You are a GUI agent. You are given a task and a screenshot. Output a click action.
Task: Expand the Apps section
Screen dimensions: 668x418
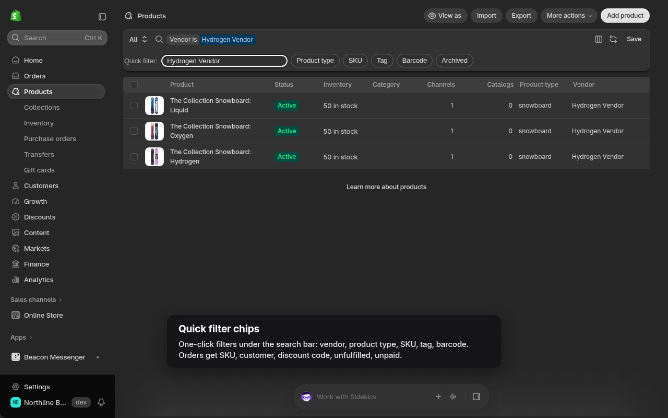pos(21,337)
